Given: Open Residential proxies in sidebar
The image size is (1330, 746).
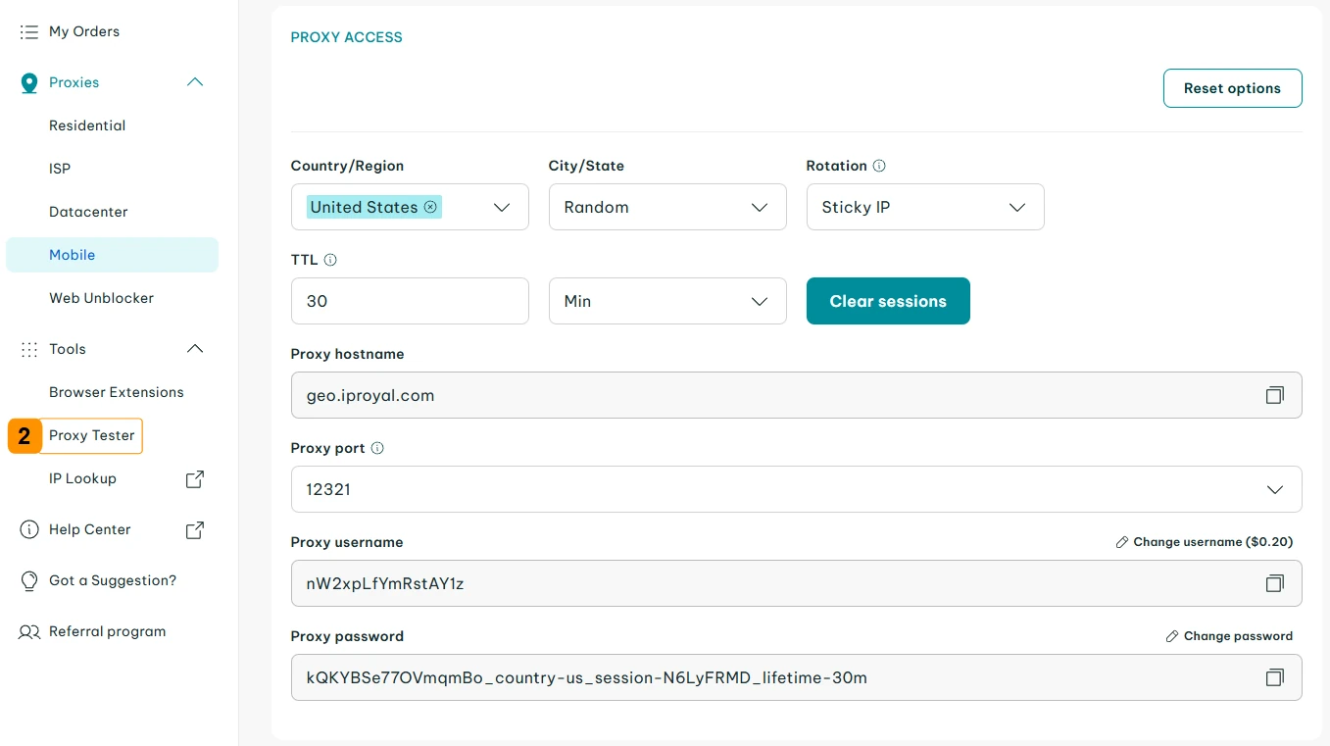Looking at the screenshot, I should 87,125.
